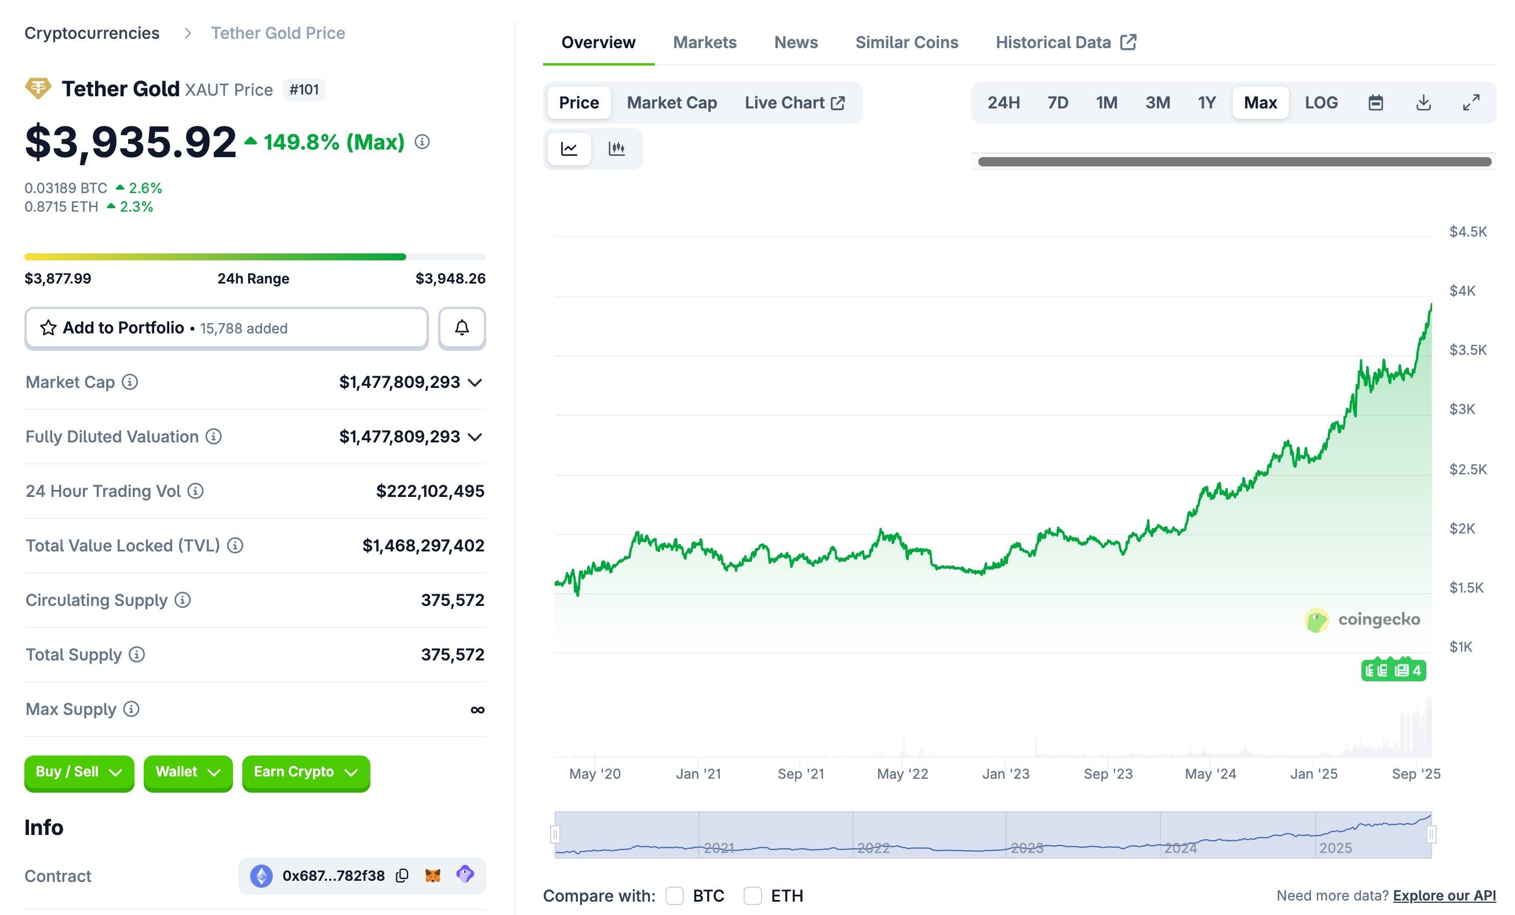The height and width of the screenshot is (915, 1515).
Task: Open the Wallet dropdown
Action: (x=188, y=772)
